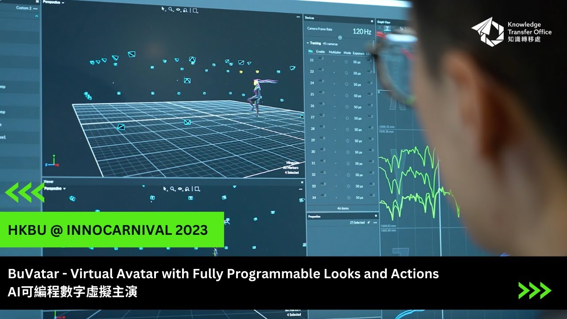Click the Mode column header
Viewport: 567px width, 319px height.
click(347, 53)
